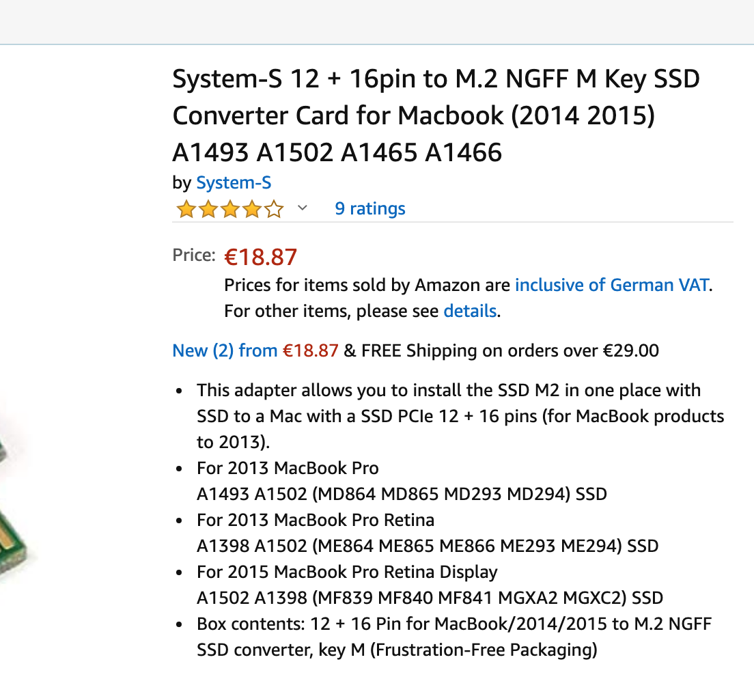Click the details link about prices
The height and width of the screenshot is (679, 754).
click(470, 311)
